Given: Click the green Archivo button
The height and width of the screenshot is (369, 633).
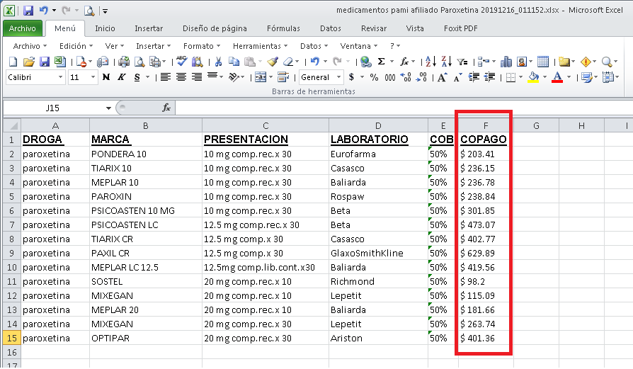Looking at the screenshot, I should point(23,28).
